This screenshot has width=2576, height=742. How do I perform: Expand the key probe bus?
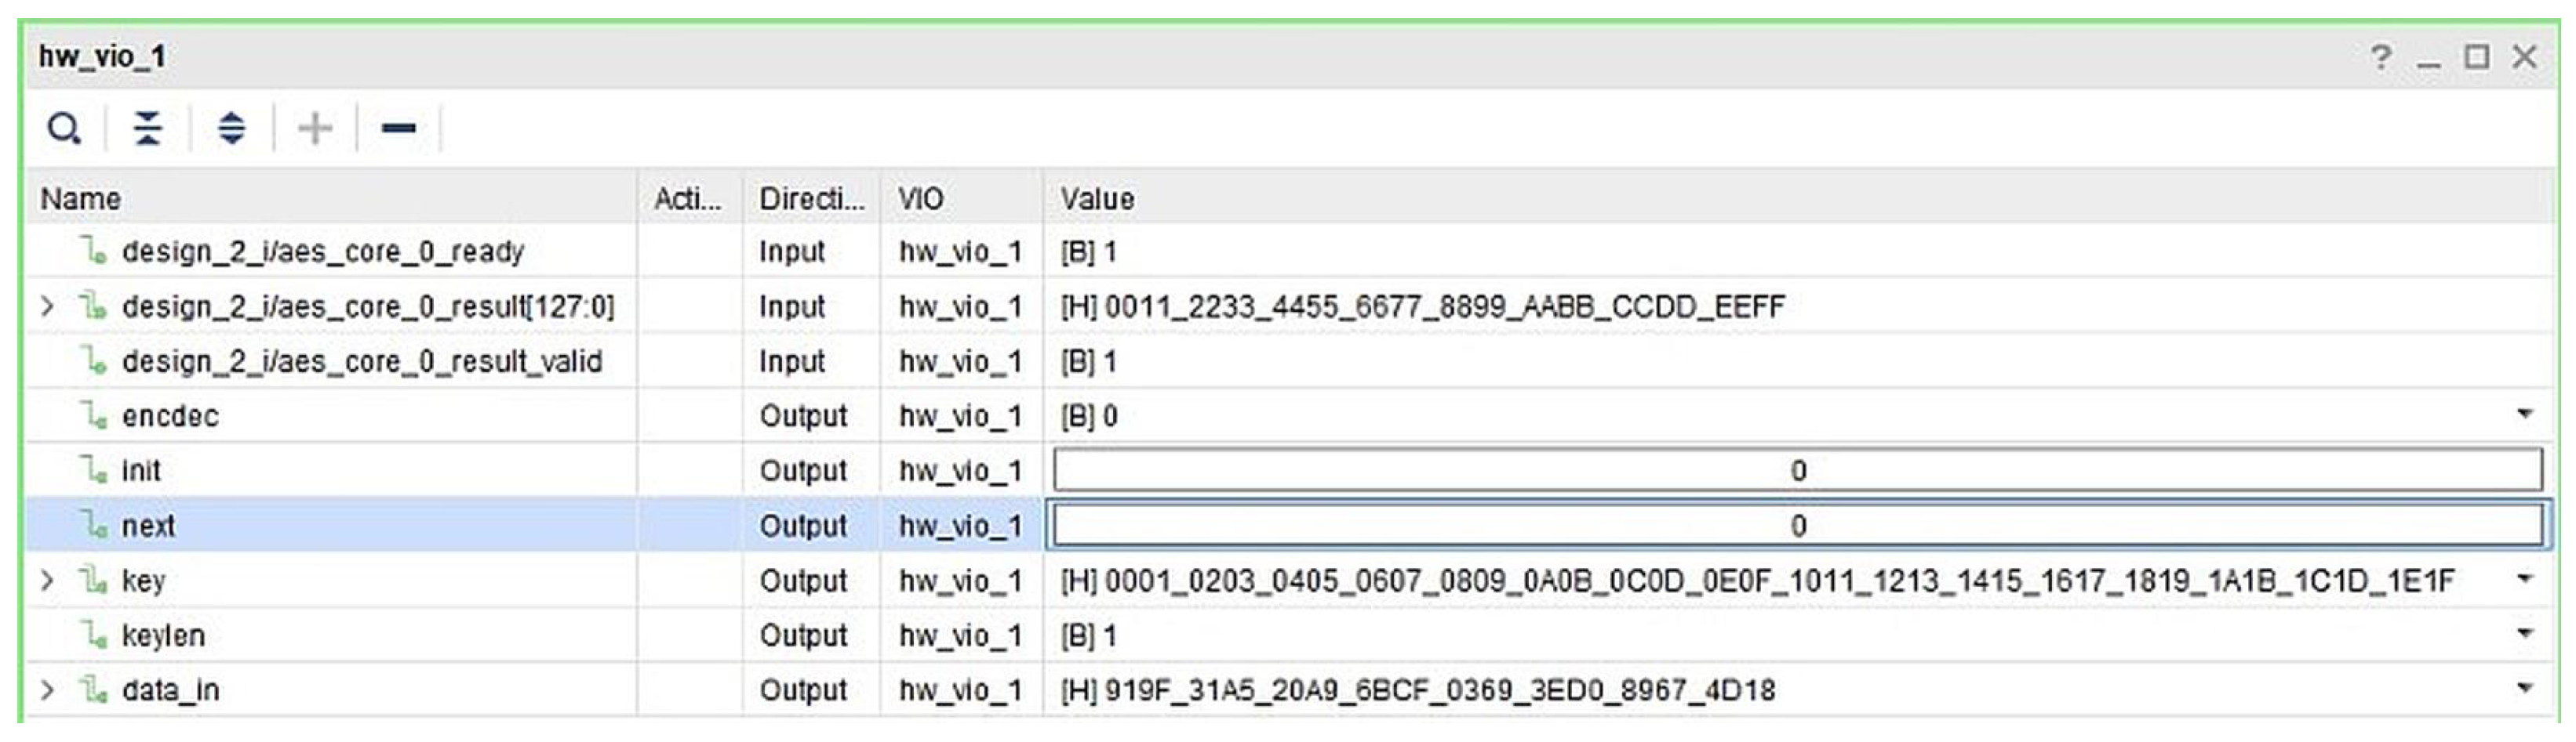[46, 581]
